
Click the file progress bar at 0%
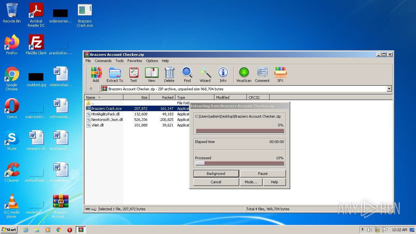pos(240,131)
